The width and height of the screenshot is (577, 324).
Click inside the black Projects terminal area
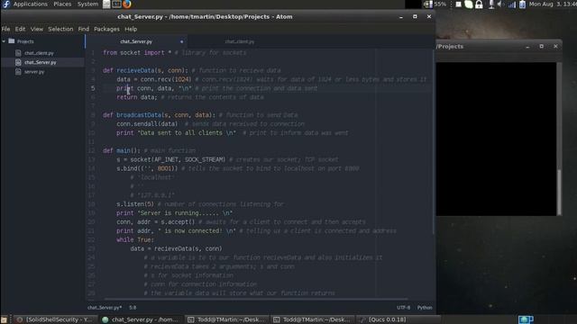pyautogui.click(x=496, y=139)
